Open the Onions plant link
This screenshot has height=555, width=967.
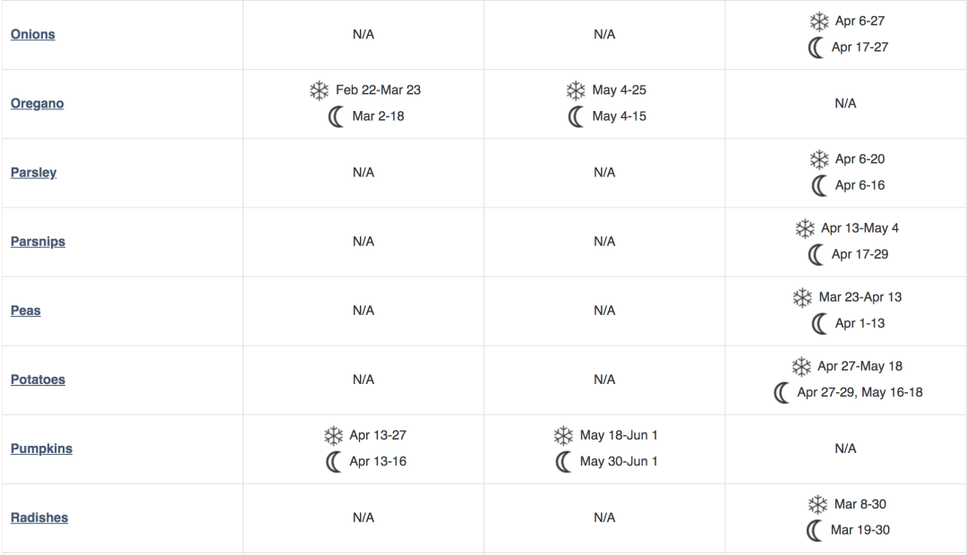[x=33, y=34]
